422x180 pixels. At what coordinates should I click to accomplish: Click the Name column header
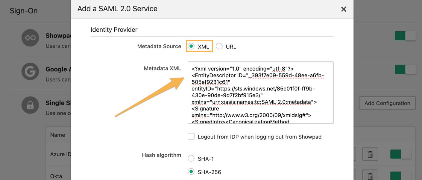click(58, 135)
